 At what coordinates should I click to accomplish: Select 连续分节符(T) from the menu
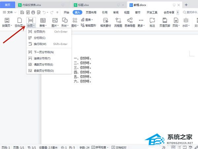(49, 58)
